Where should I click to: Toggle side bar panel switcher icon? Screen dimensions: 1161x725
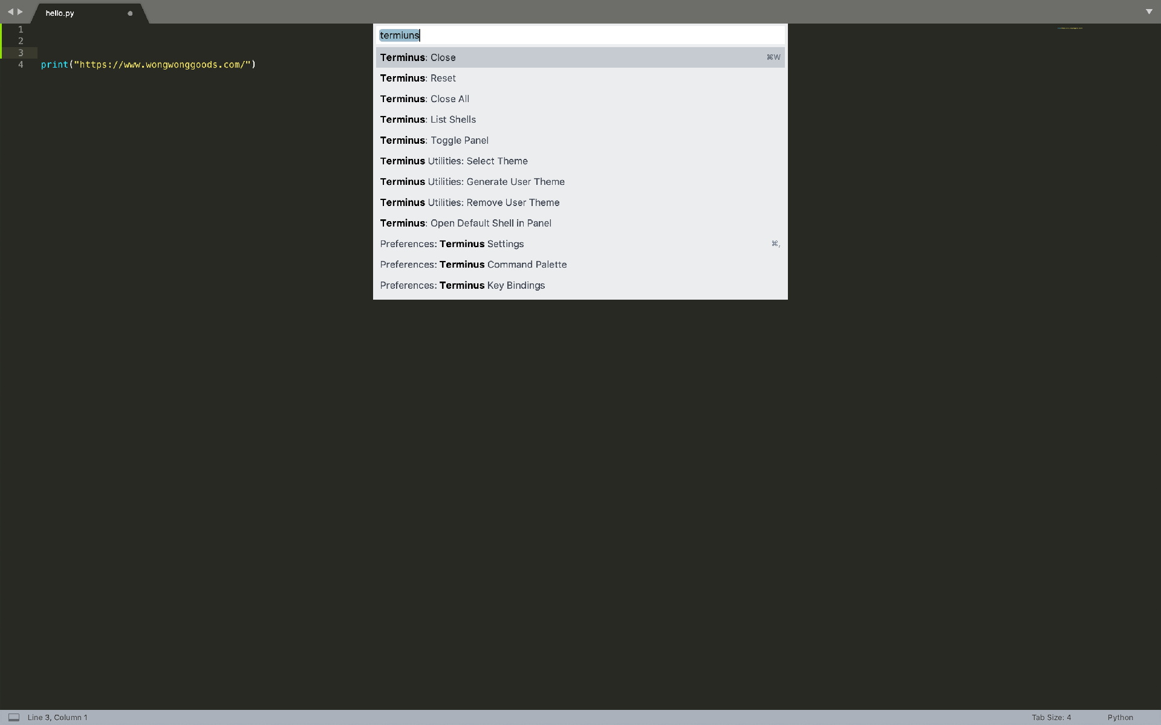coord(14,717)
